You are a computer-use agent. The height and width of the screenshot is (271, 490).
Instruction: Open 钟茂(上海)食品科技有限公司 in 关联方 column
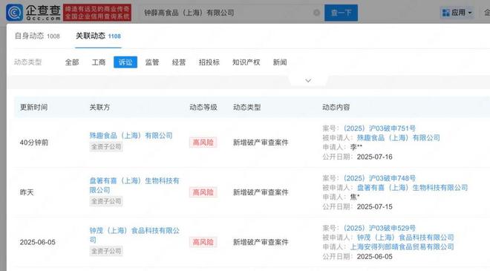tap(134, 235)
